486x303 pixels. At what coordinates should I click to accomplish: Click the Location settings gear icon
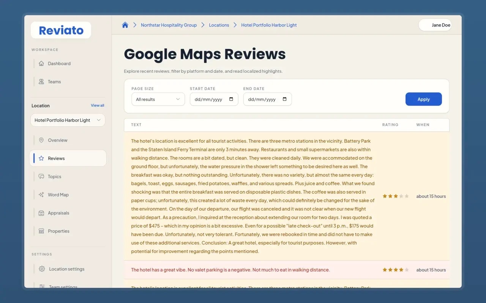click(42, 269)
